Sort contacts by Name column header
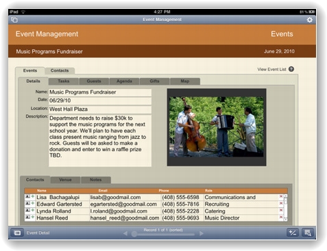 [x=42, y=191]
